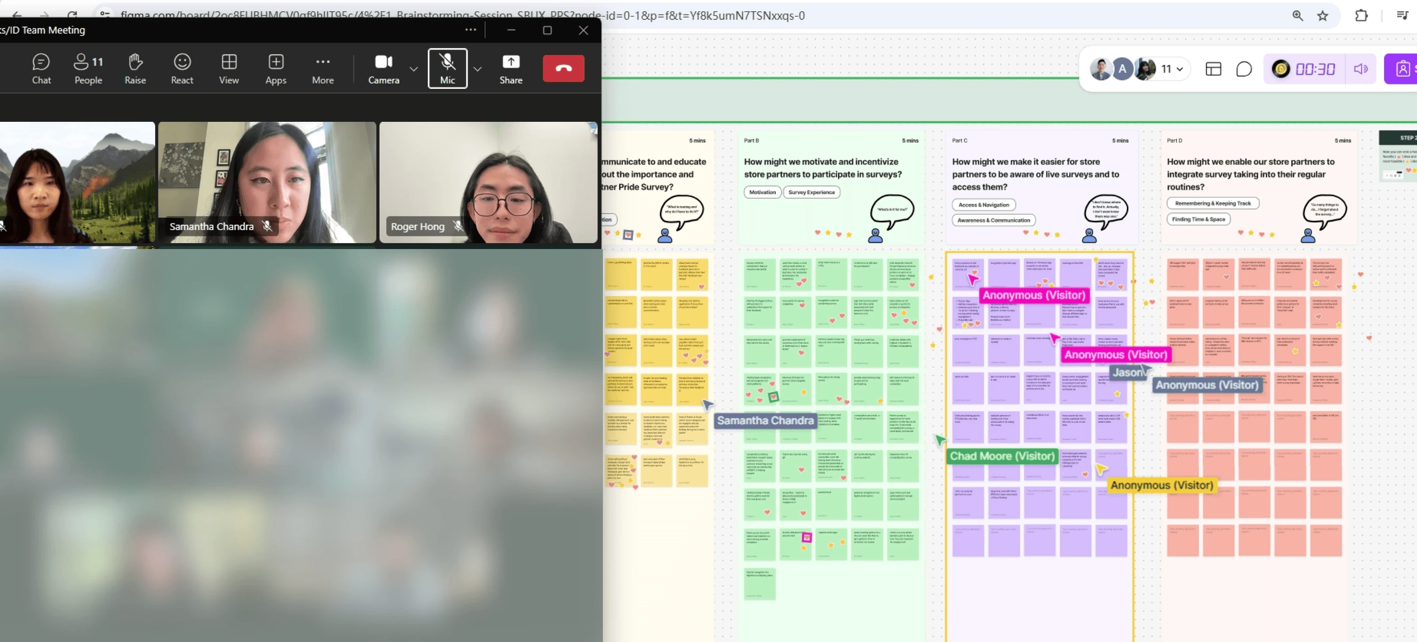Click the FigJam layout panel icon
This screenshot has height=642, width=1417.
[1213, 69]
